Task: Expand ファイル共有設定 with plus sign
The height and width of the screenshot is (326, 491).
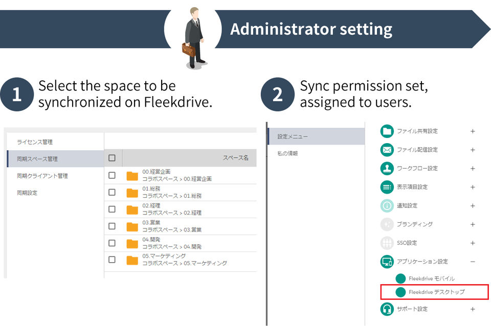Action: point(473,131)
